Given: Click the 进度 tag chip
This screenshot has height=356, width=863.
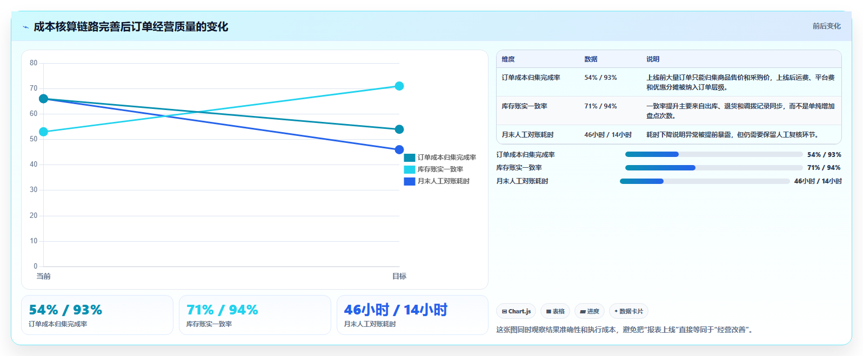Looking at the screenshot, I should [x=590, y=311].
